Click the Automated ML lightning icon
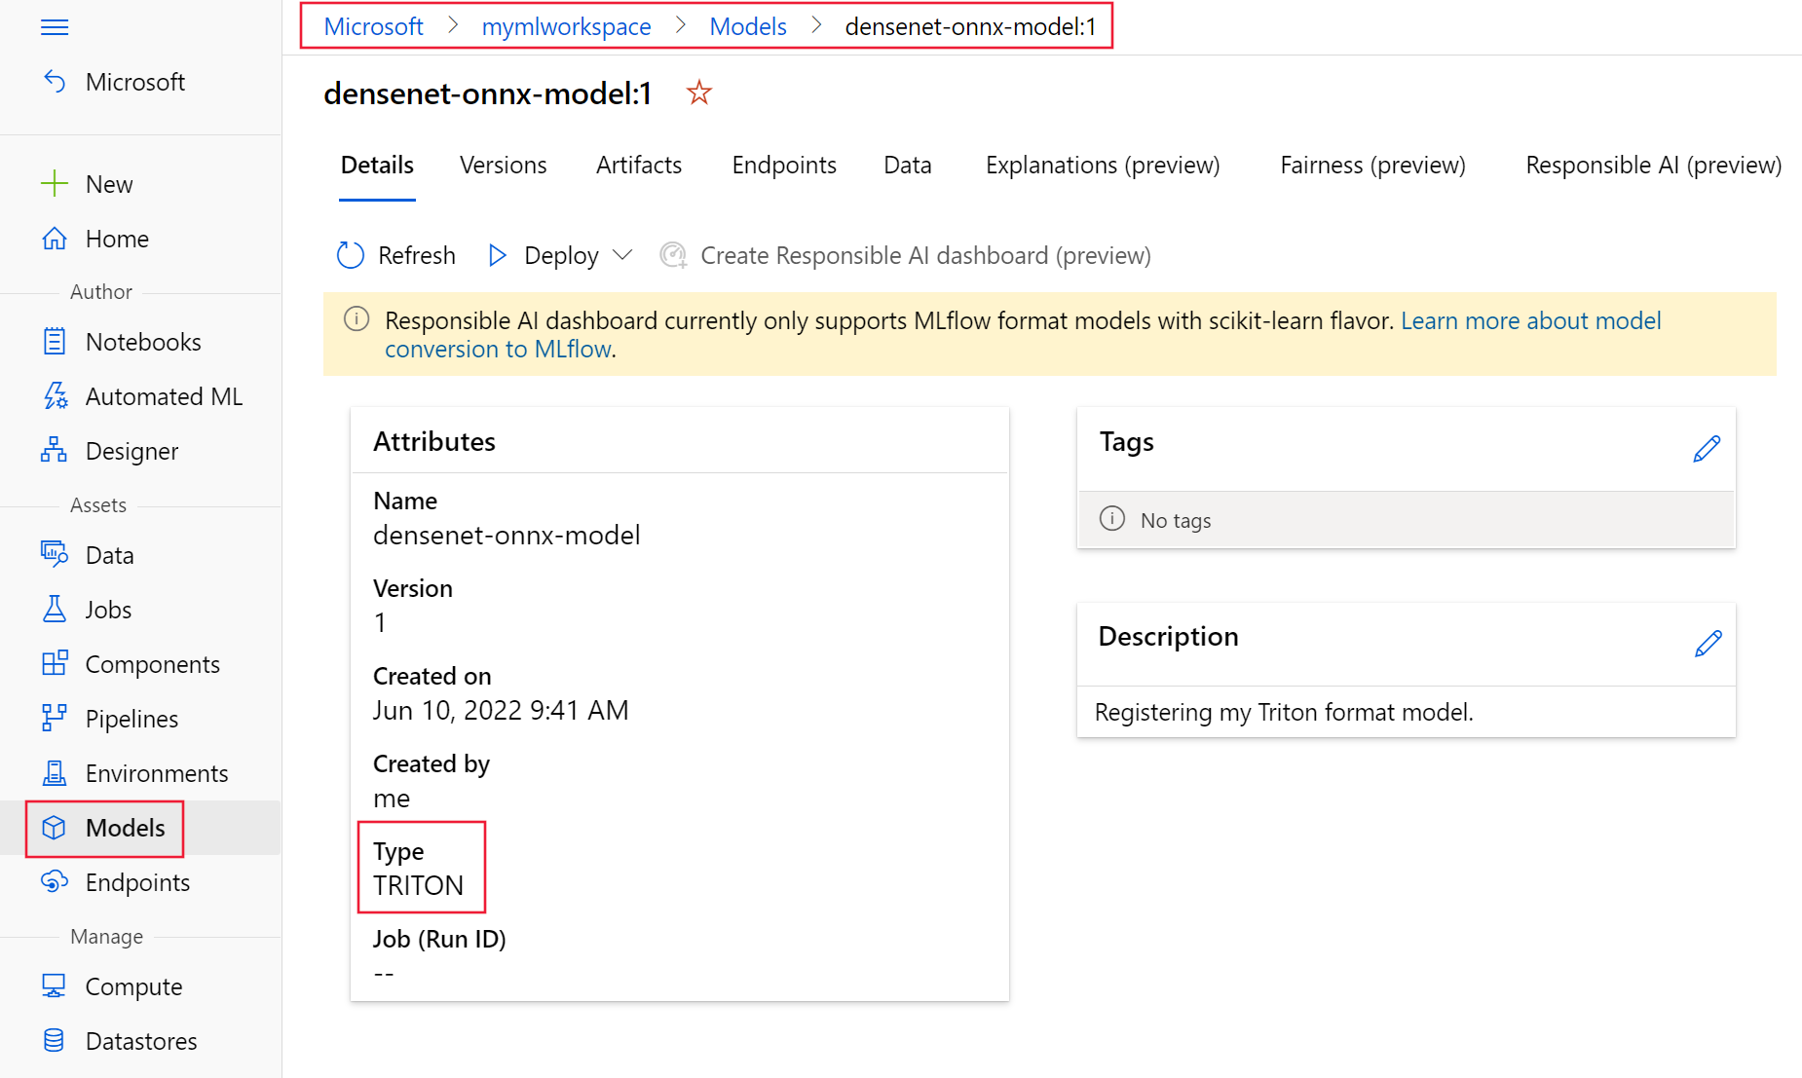The width and height of the screenshot is (1802, 1078). click(55, 396)
